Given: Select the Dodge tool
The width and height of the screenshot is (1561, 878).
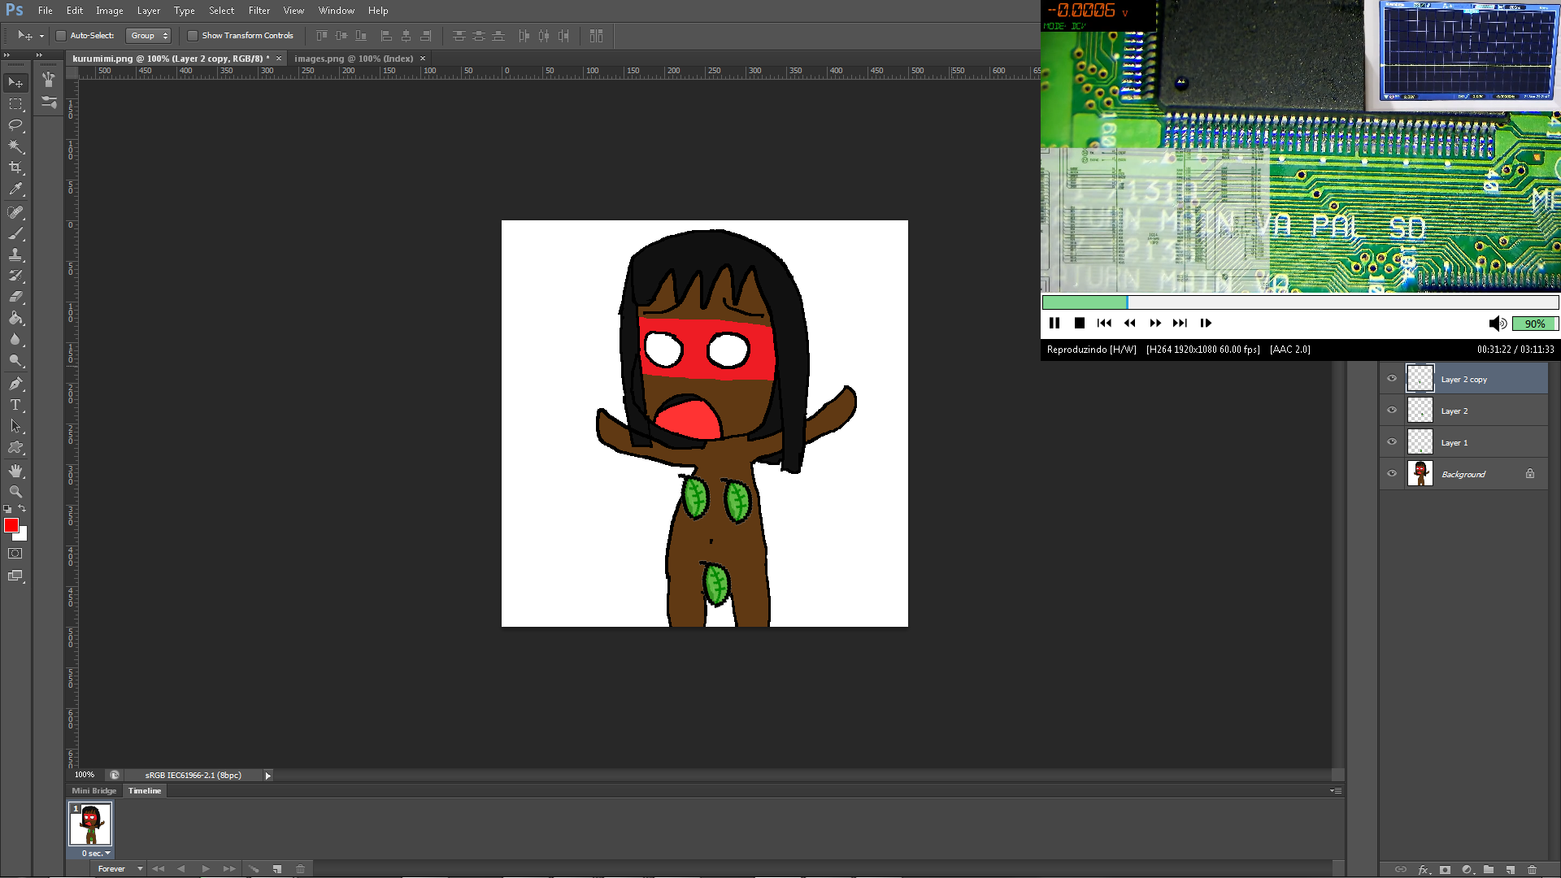Looking at the screenshot, I should [15, 360].
